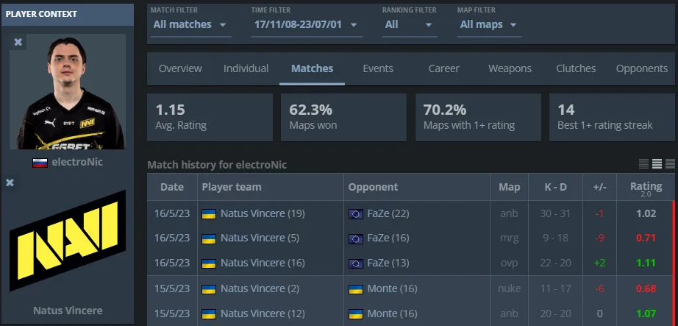Open Monte (16) opponent link on nuke row

click(392, 288)
